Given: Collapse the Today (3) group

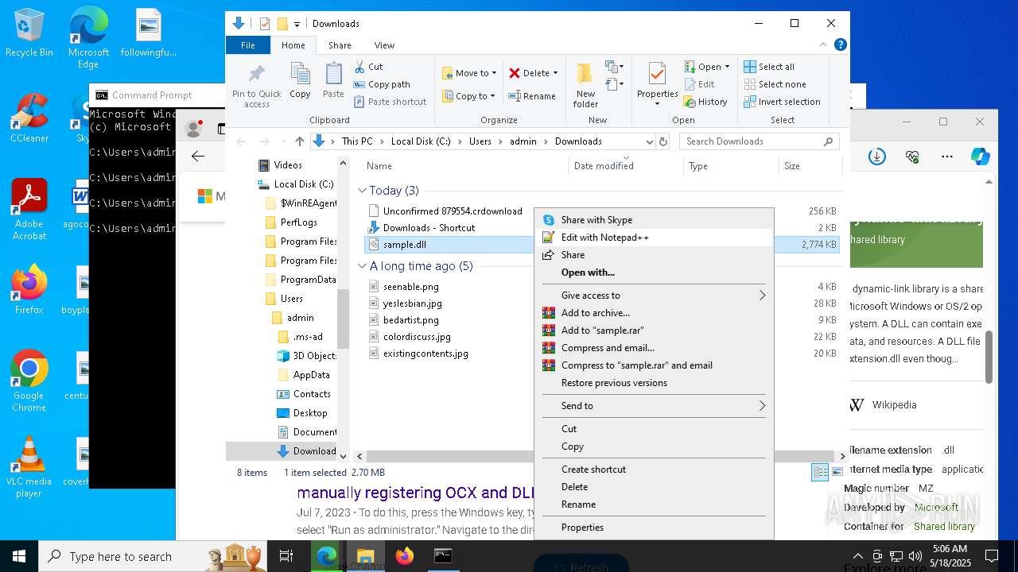Looking at the screenshot, I should click(362, 191).
